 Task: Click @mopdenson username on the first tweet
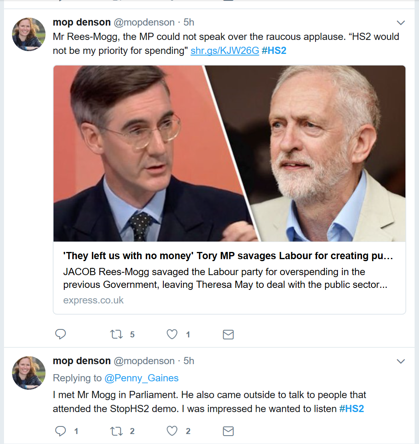(144, 22)
